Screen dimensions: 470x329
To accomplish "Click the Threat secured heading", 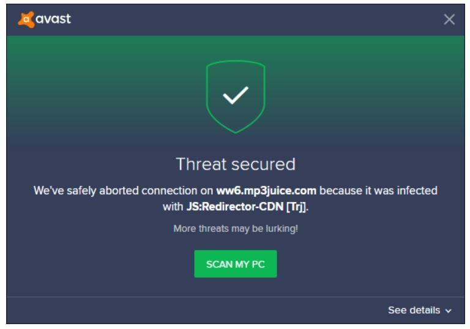I will (236, 164).
